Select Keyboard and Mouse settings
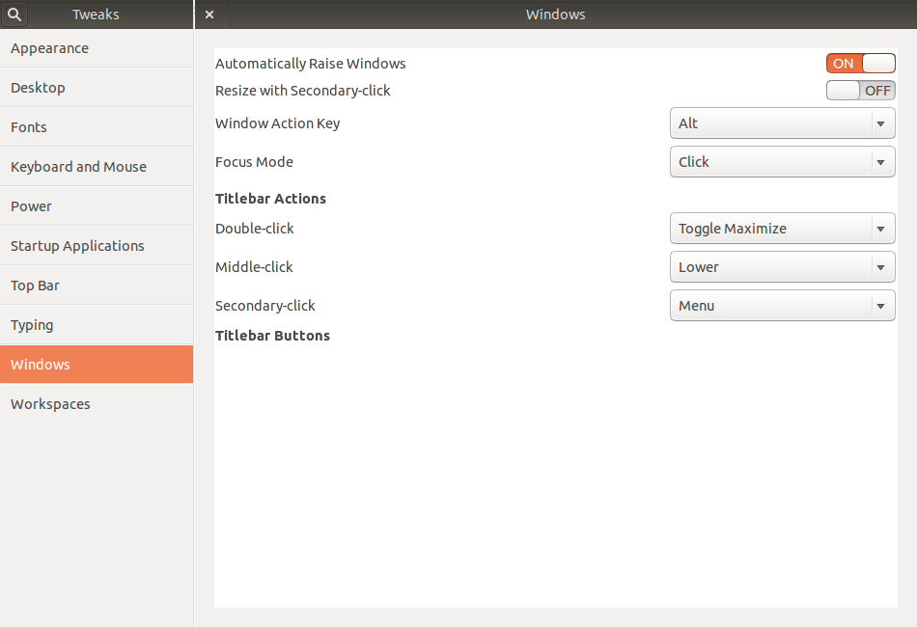917x627 pixels. tap(78, 166)
